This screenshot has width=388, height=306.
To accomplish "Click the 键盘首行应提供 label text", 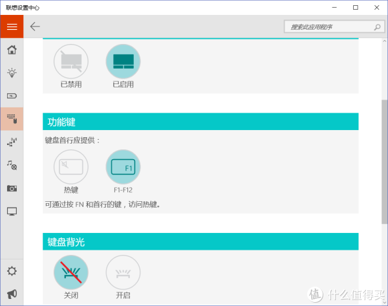I will tap(72, 140).
